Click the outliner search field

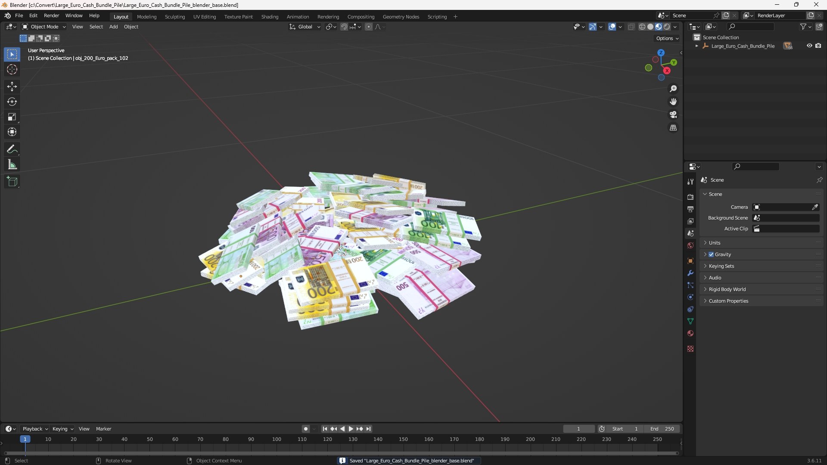pyautogui.click(x=750, y=27)
